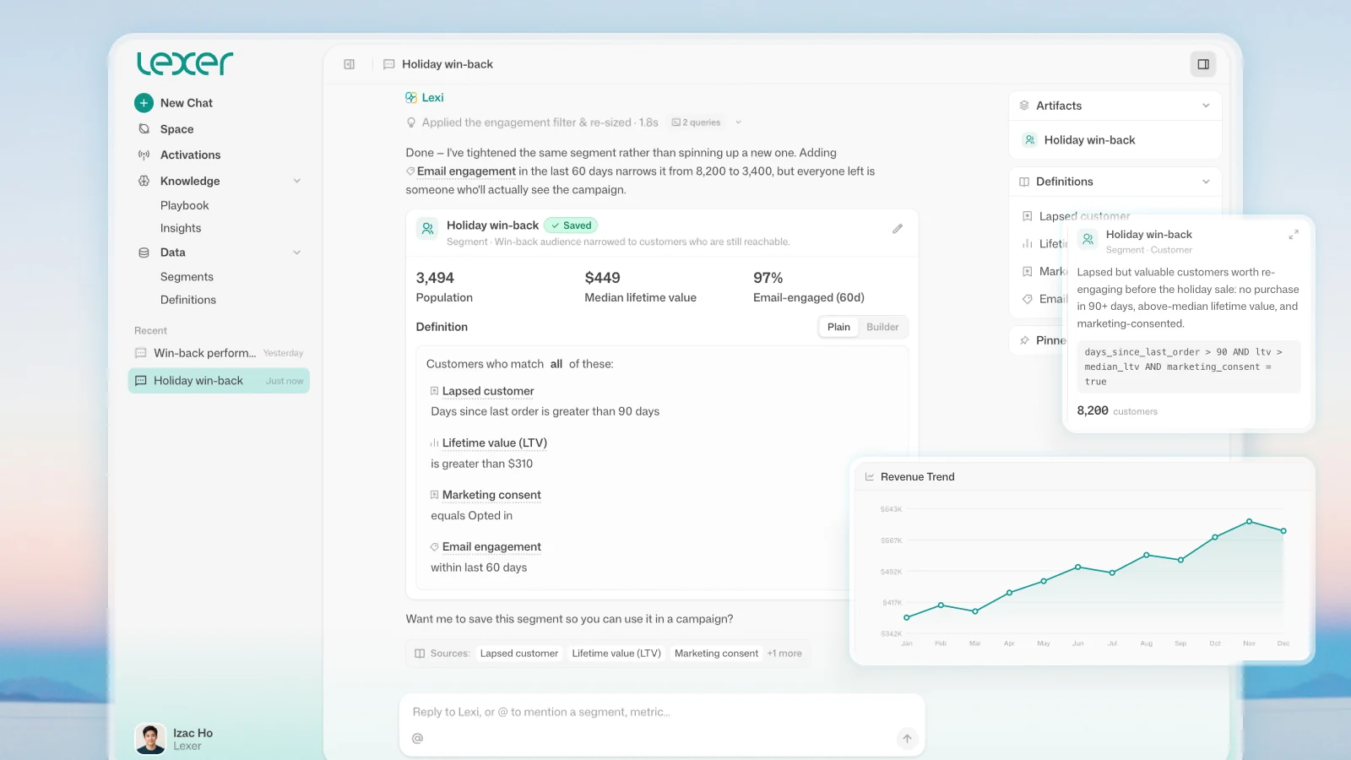Edit the Holiday win-back segment with pencil icon
1351x760 pixels.
(x=898, y=229)
